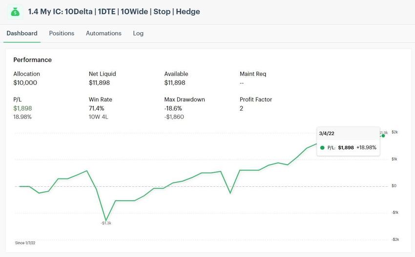The image size is (415, 257).
Task: Click the Max Drawdown -18.6% figure
Action: (173, 108)
